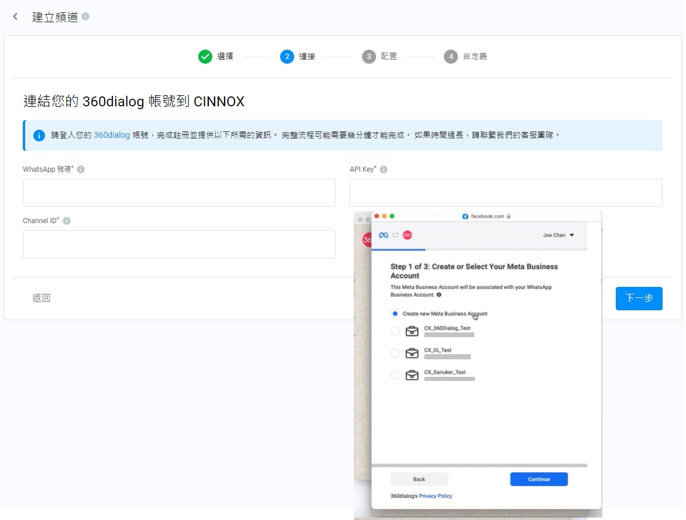Click the red 360 logo in popup header

[x=407, y=235]
